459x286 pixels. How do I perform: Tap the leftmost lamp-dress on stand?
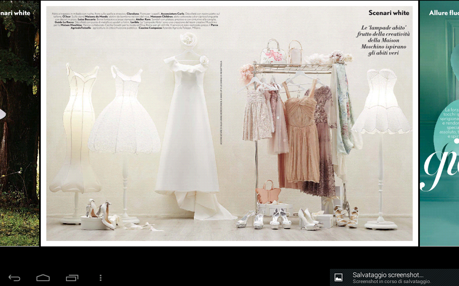77,132
